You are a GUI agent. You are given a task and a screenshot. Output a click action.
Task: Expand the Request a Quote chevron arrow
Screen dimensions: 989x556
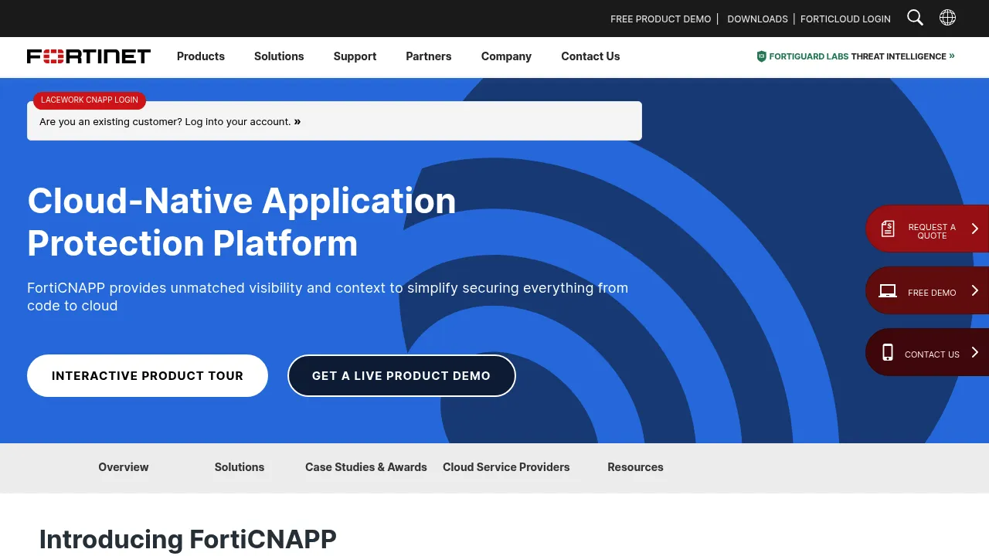tap(974, 229)
